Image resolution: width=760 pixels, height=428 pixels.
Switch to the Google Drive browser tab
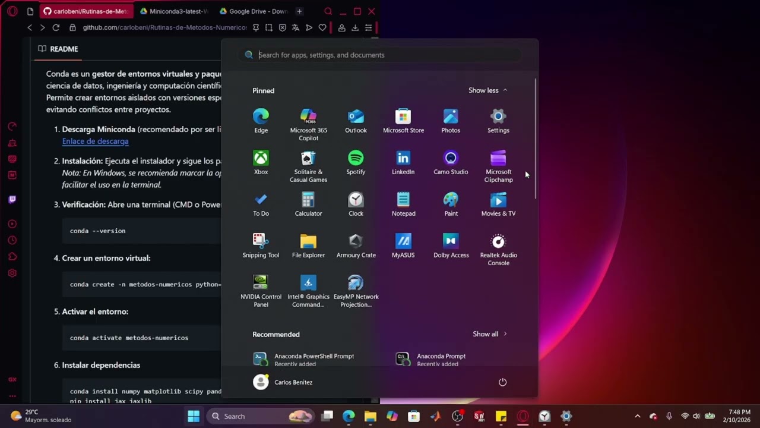[253, 11]
